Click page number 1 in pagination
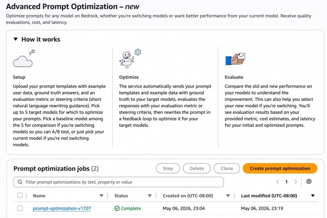This screenshot has height=218, width=327. pyautogui.click(x=287, y=182)
